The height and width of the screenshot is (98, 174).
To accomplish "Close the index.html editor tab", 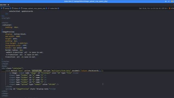I will (8, 5).
